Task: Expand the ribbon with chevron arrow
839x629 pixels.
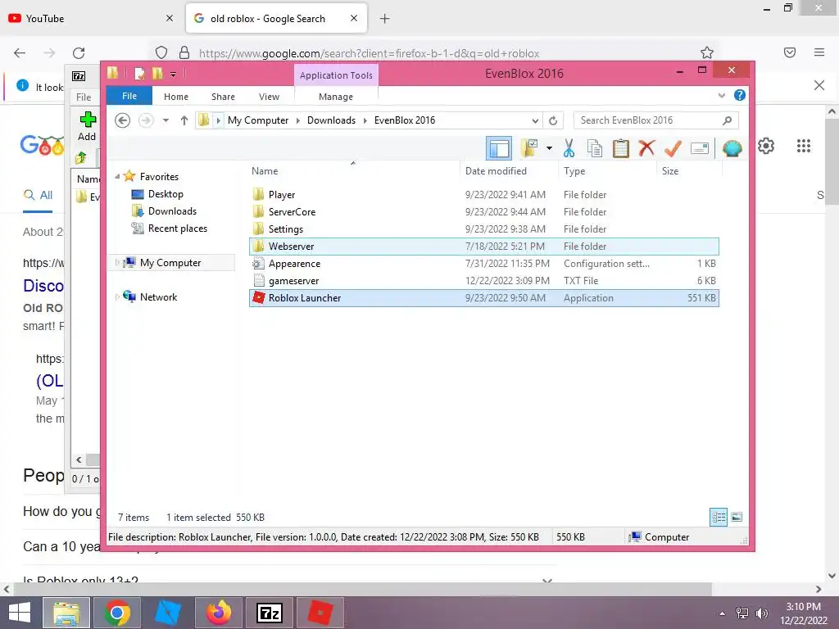Action: [721, 95]
